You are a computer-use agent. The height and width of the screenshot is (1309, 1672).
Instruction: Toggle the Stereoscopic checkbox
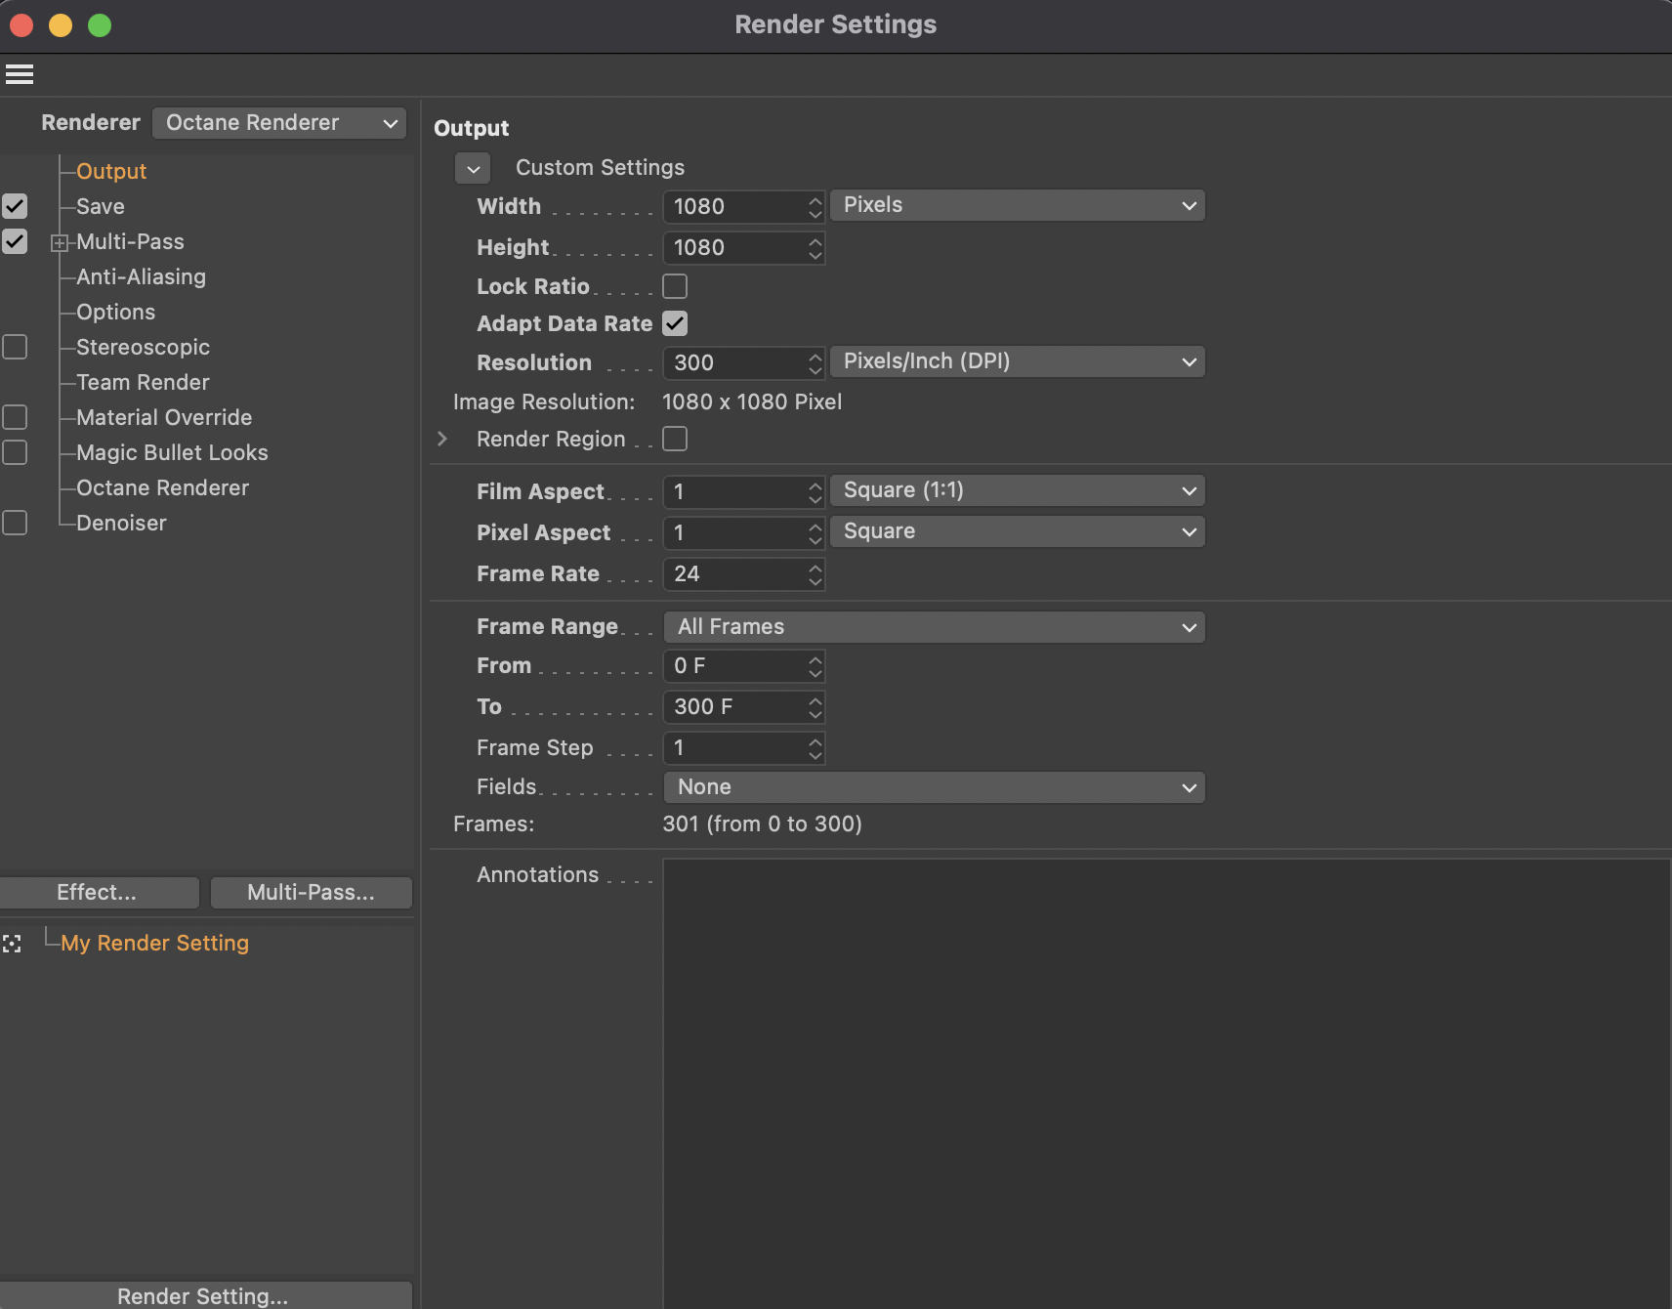15,347
